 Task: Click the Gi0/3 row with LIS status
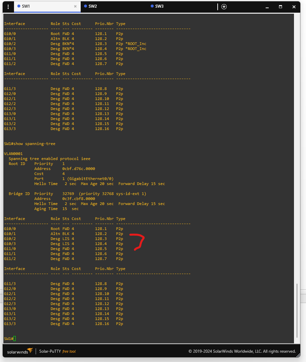64,244
